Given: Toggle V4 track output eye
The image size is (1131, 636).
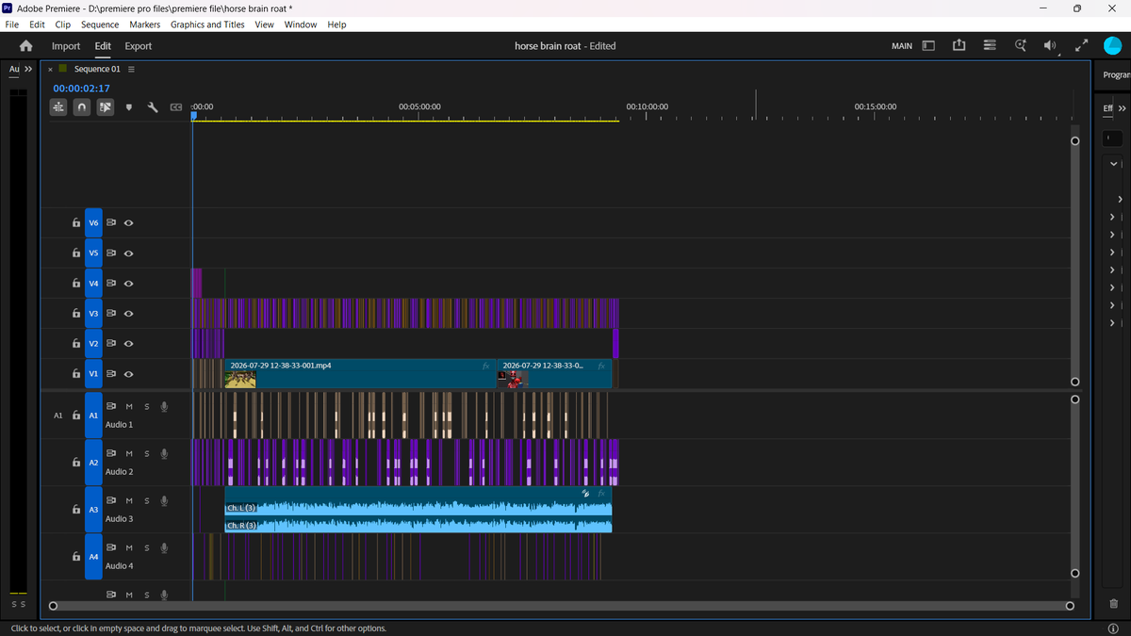Looking at the screenshot, I should [129, 284].
